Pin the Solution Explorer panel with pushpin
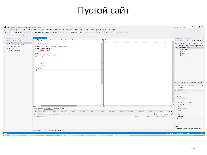207x155 pixels. coord(201,38)
